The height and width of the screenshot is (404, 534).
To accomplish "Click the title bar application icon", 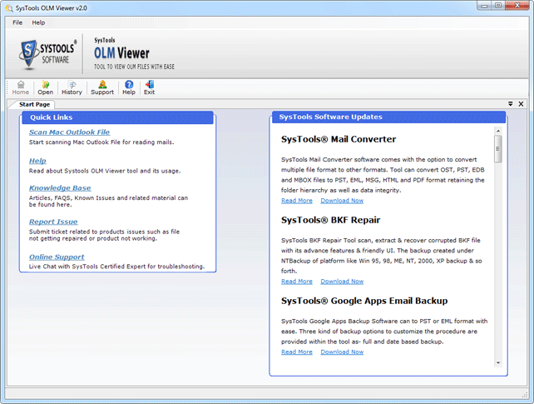I will pyautogui.click(x=9, y=8).
